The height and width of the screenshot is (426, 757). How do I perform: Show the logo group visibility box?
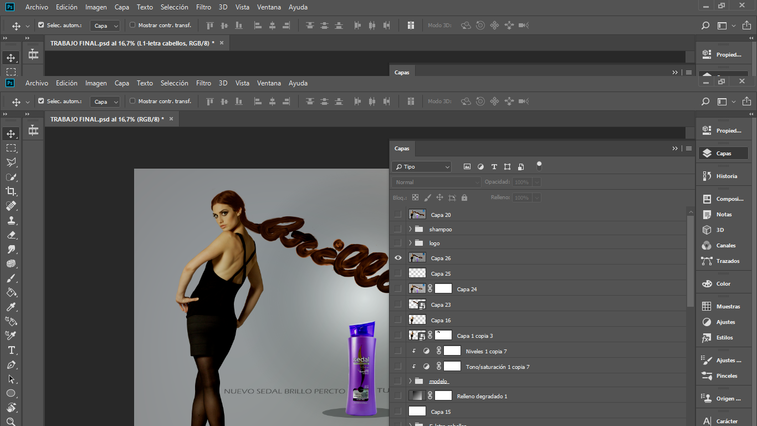point(397,243)
